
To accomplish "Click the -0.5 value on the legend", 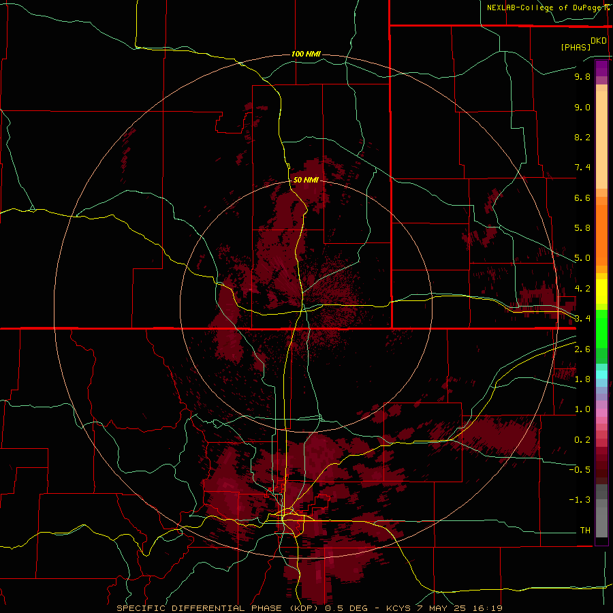I will point(580,469).
